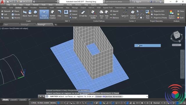The image size is (186, 105).
Task: Toggle grid display in status bar
Action: pyautogui.click(x=59, y=103)
